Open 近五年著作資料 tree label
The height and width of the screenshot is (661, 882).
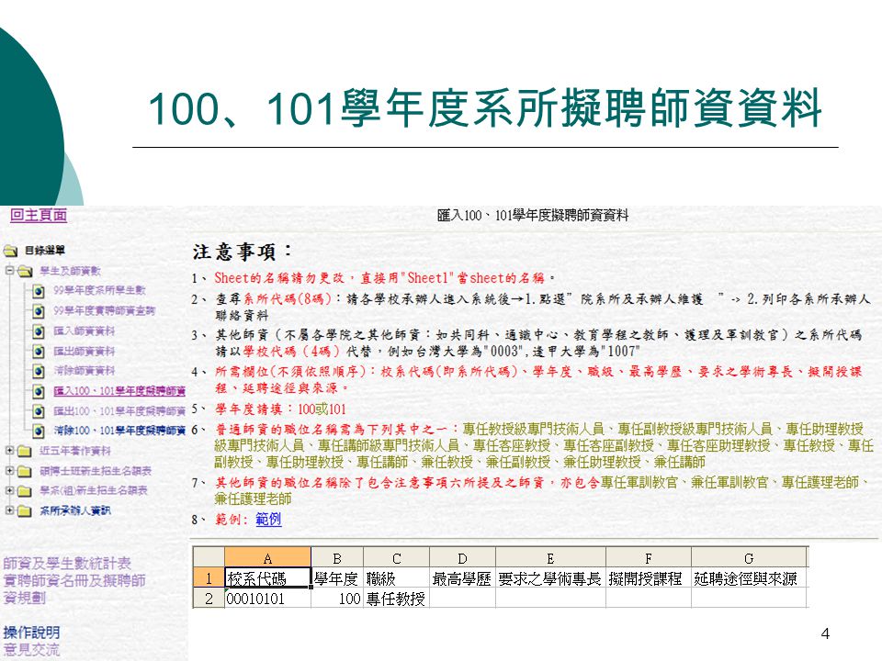pyautogui.click(x=74, y=451)
